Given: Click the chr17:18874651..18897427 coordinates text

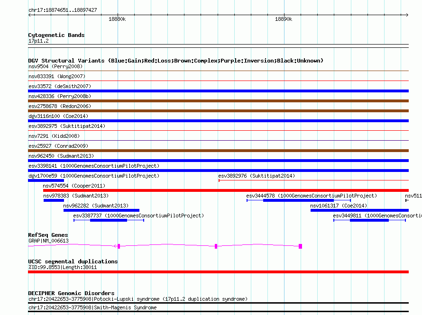Looking at the screenshot, I should click(63, 10).
